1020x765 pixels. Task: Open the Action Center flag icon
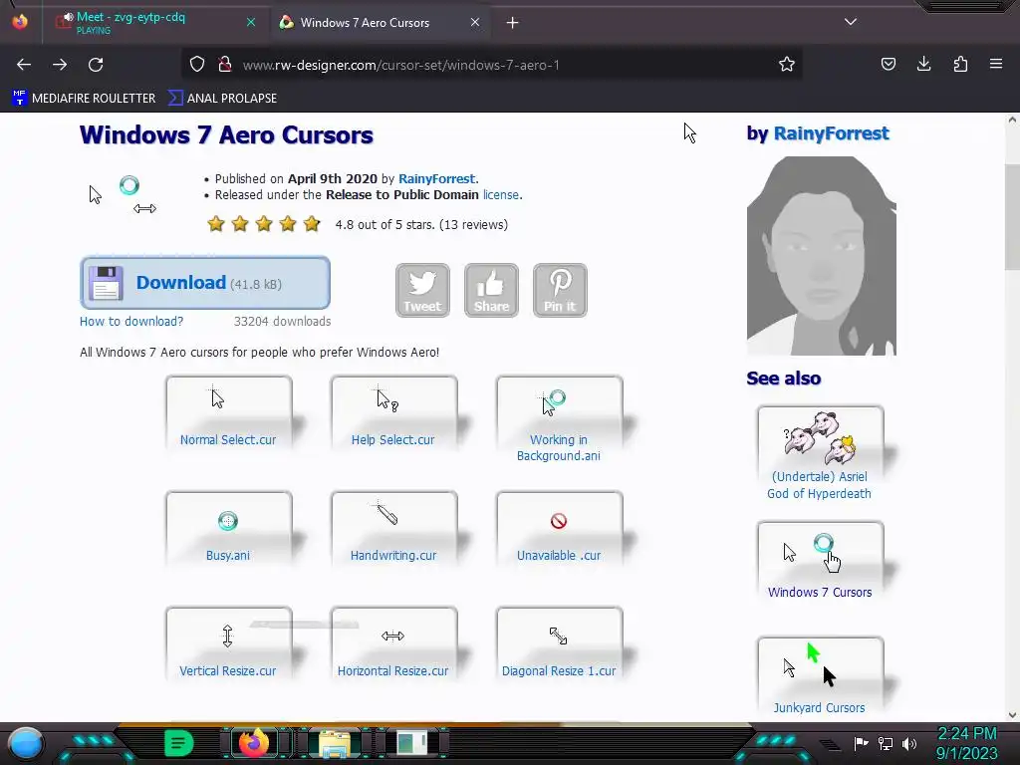862,743
